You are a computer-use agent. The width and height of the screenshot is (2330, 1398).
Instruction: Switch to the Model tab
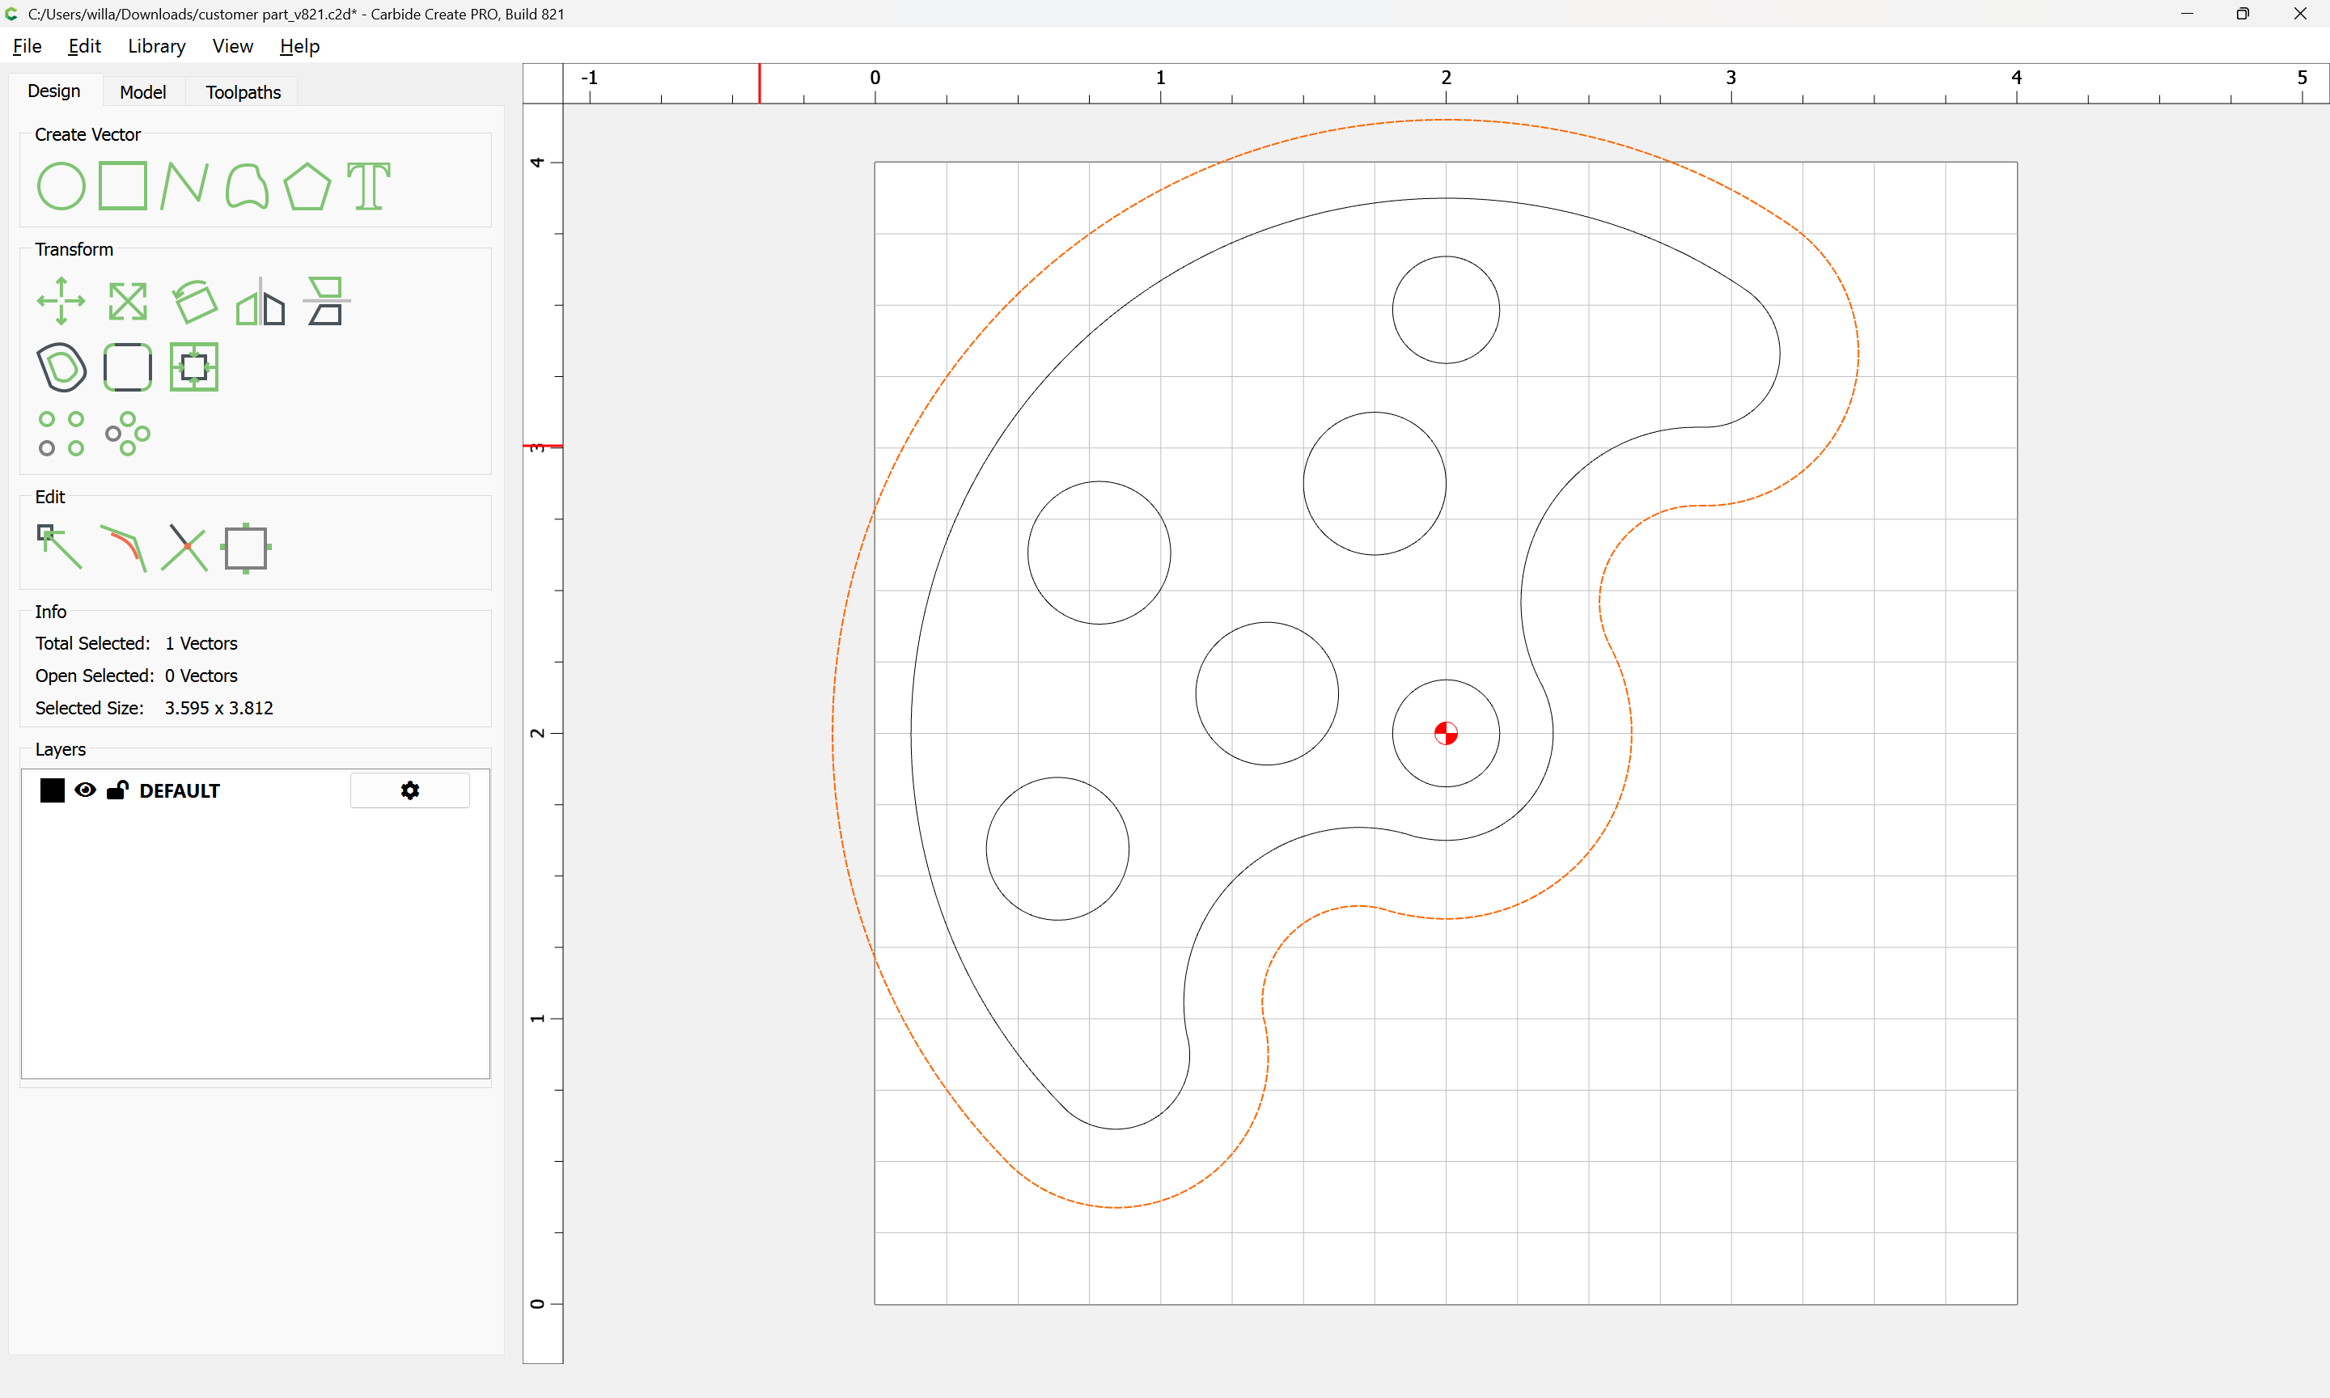point(143,92)
